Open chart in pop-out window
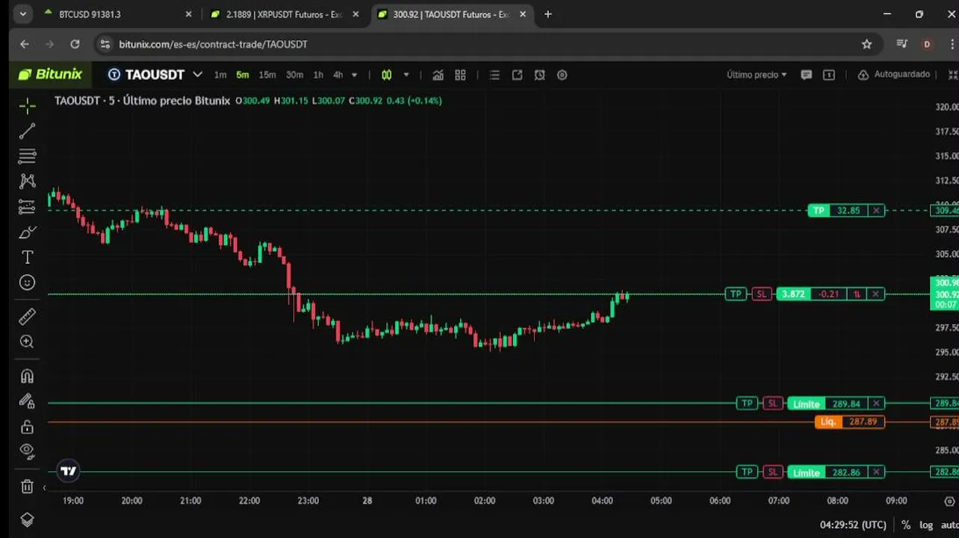959x538 pixels. click(517, 75)
